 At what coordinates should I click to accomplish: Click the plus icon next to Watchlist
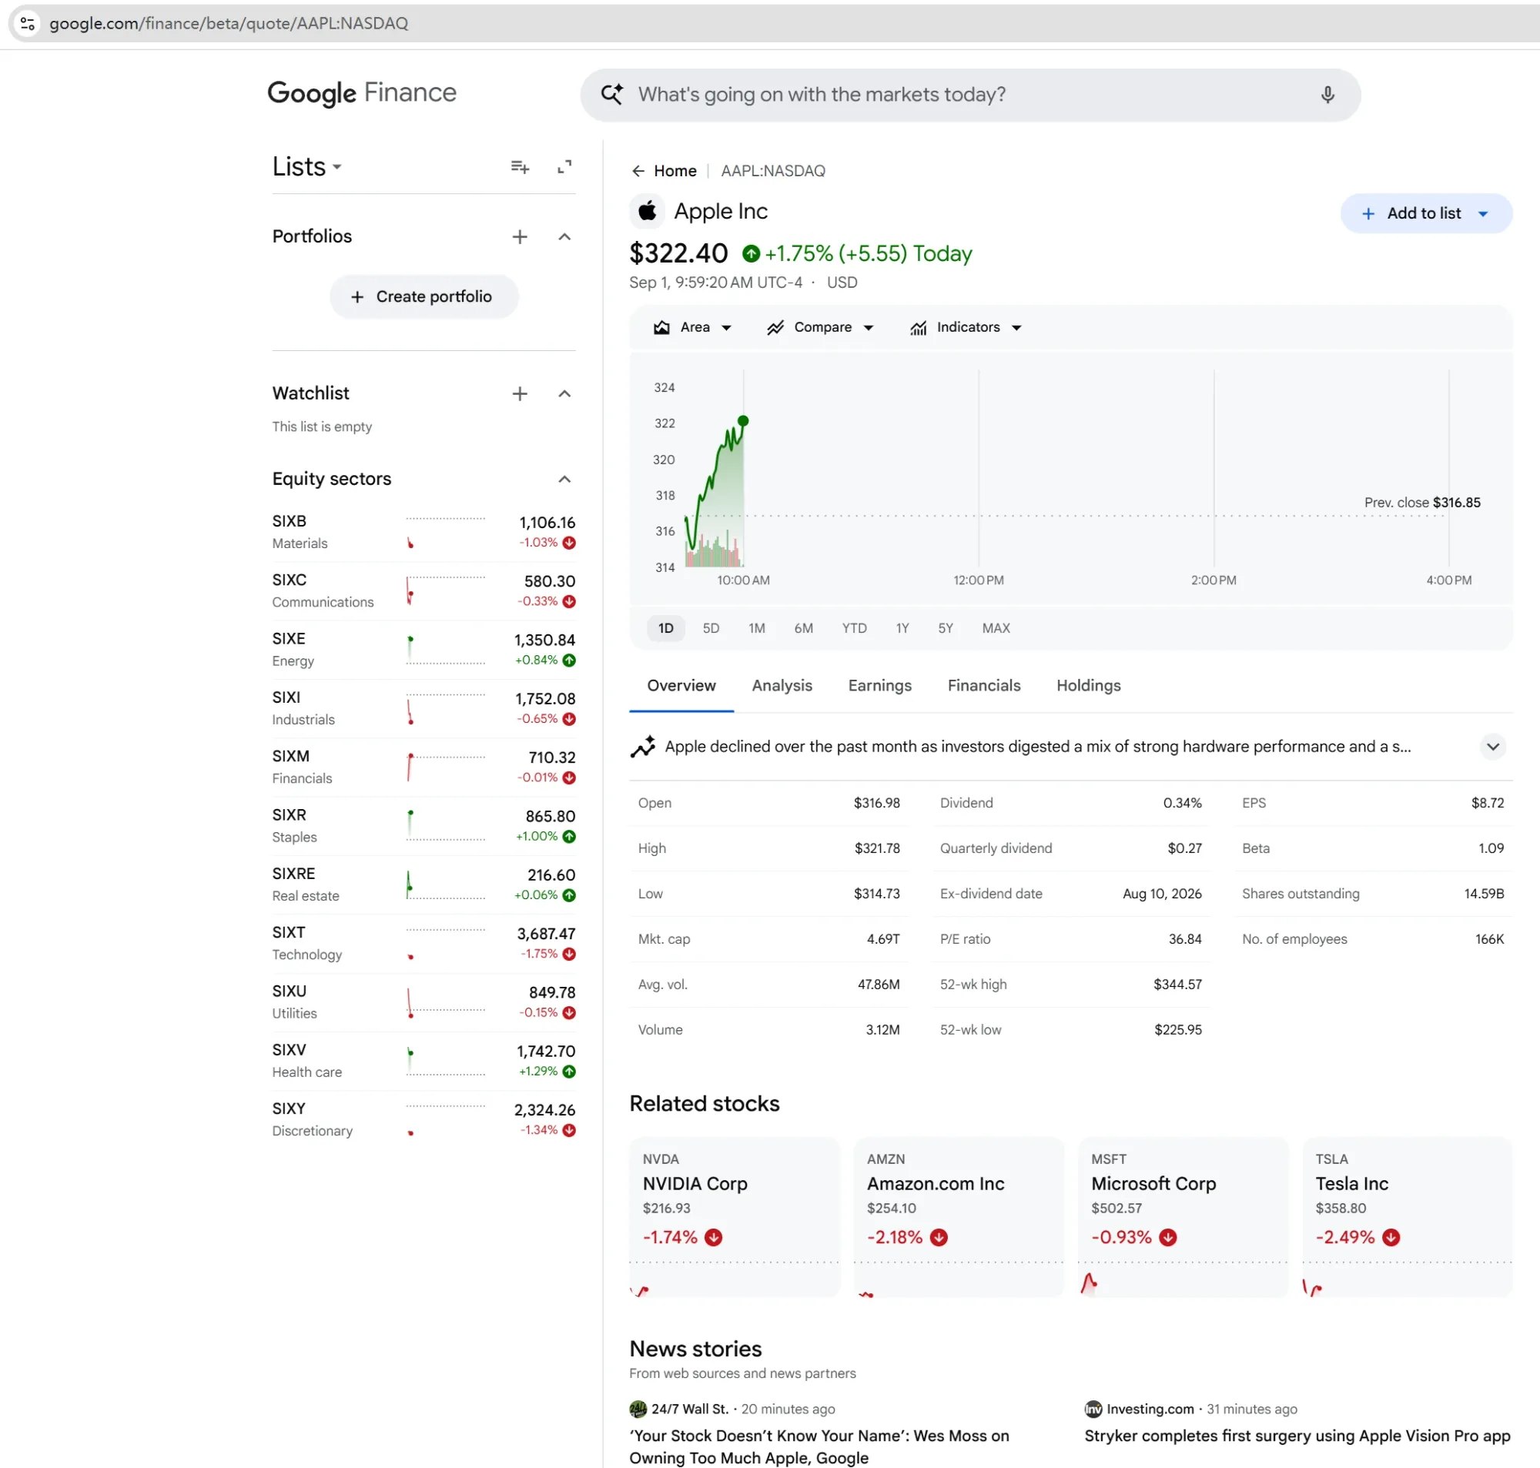pos(520,393)
